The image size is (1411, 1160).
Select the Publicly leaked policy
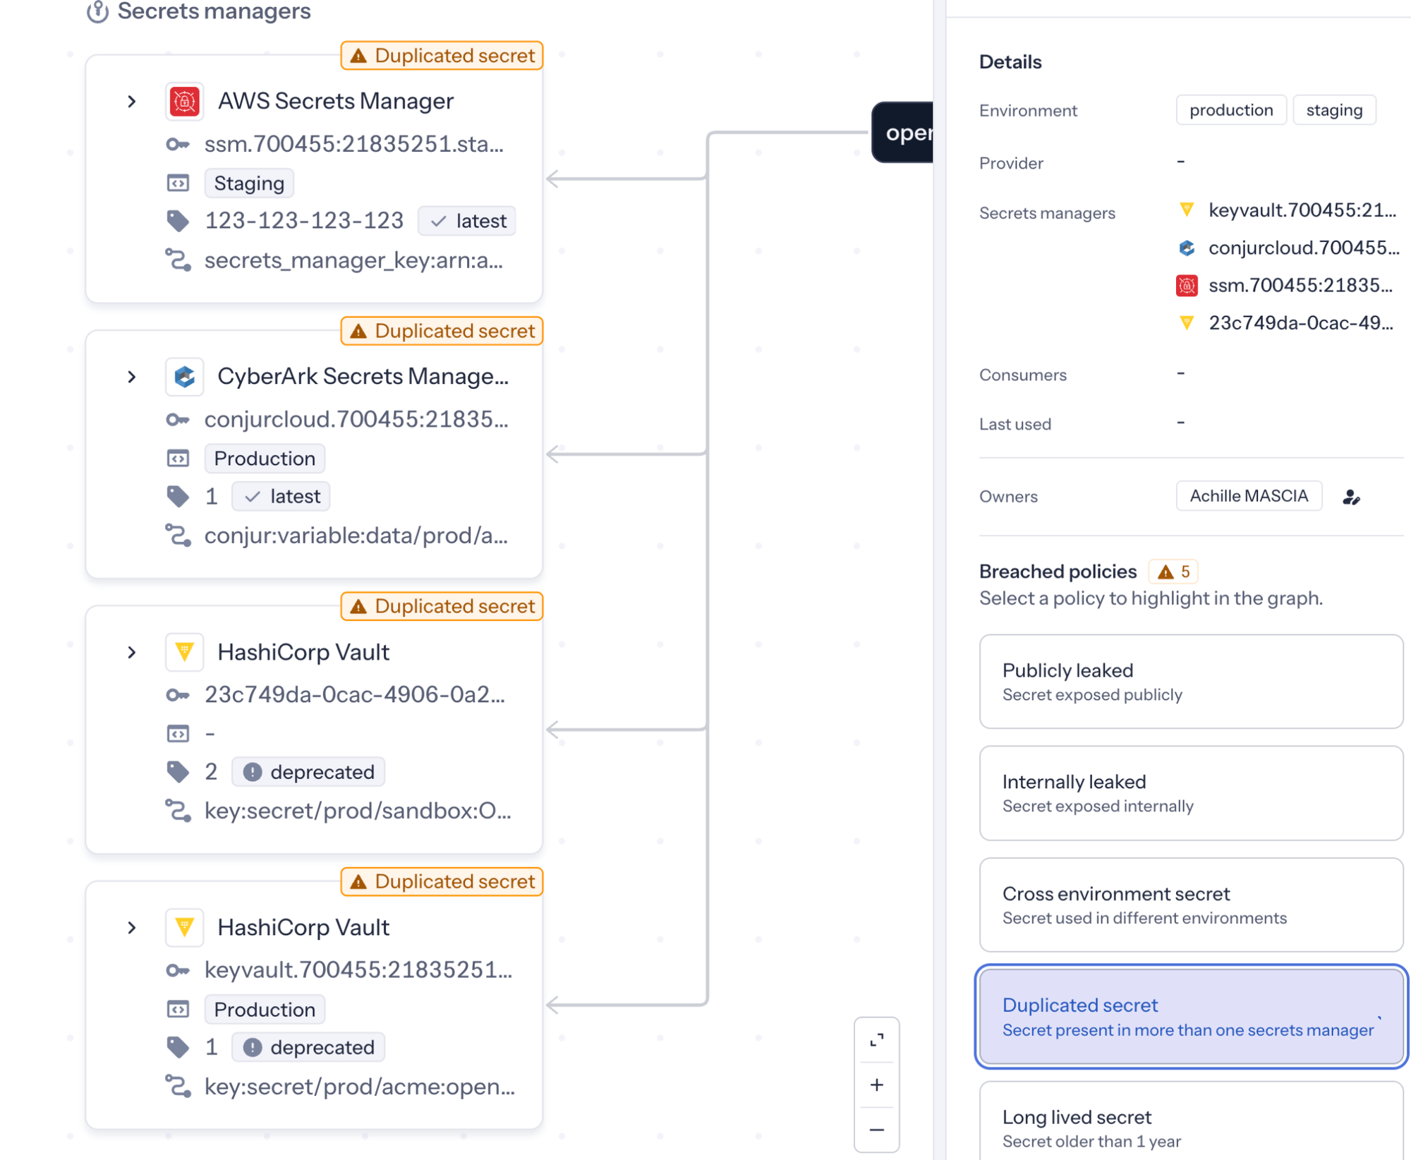coord(1190,682)
